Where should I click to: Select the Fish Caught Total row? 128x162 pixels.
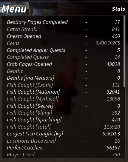[64, 127]
